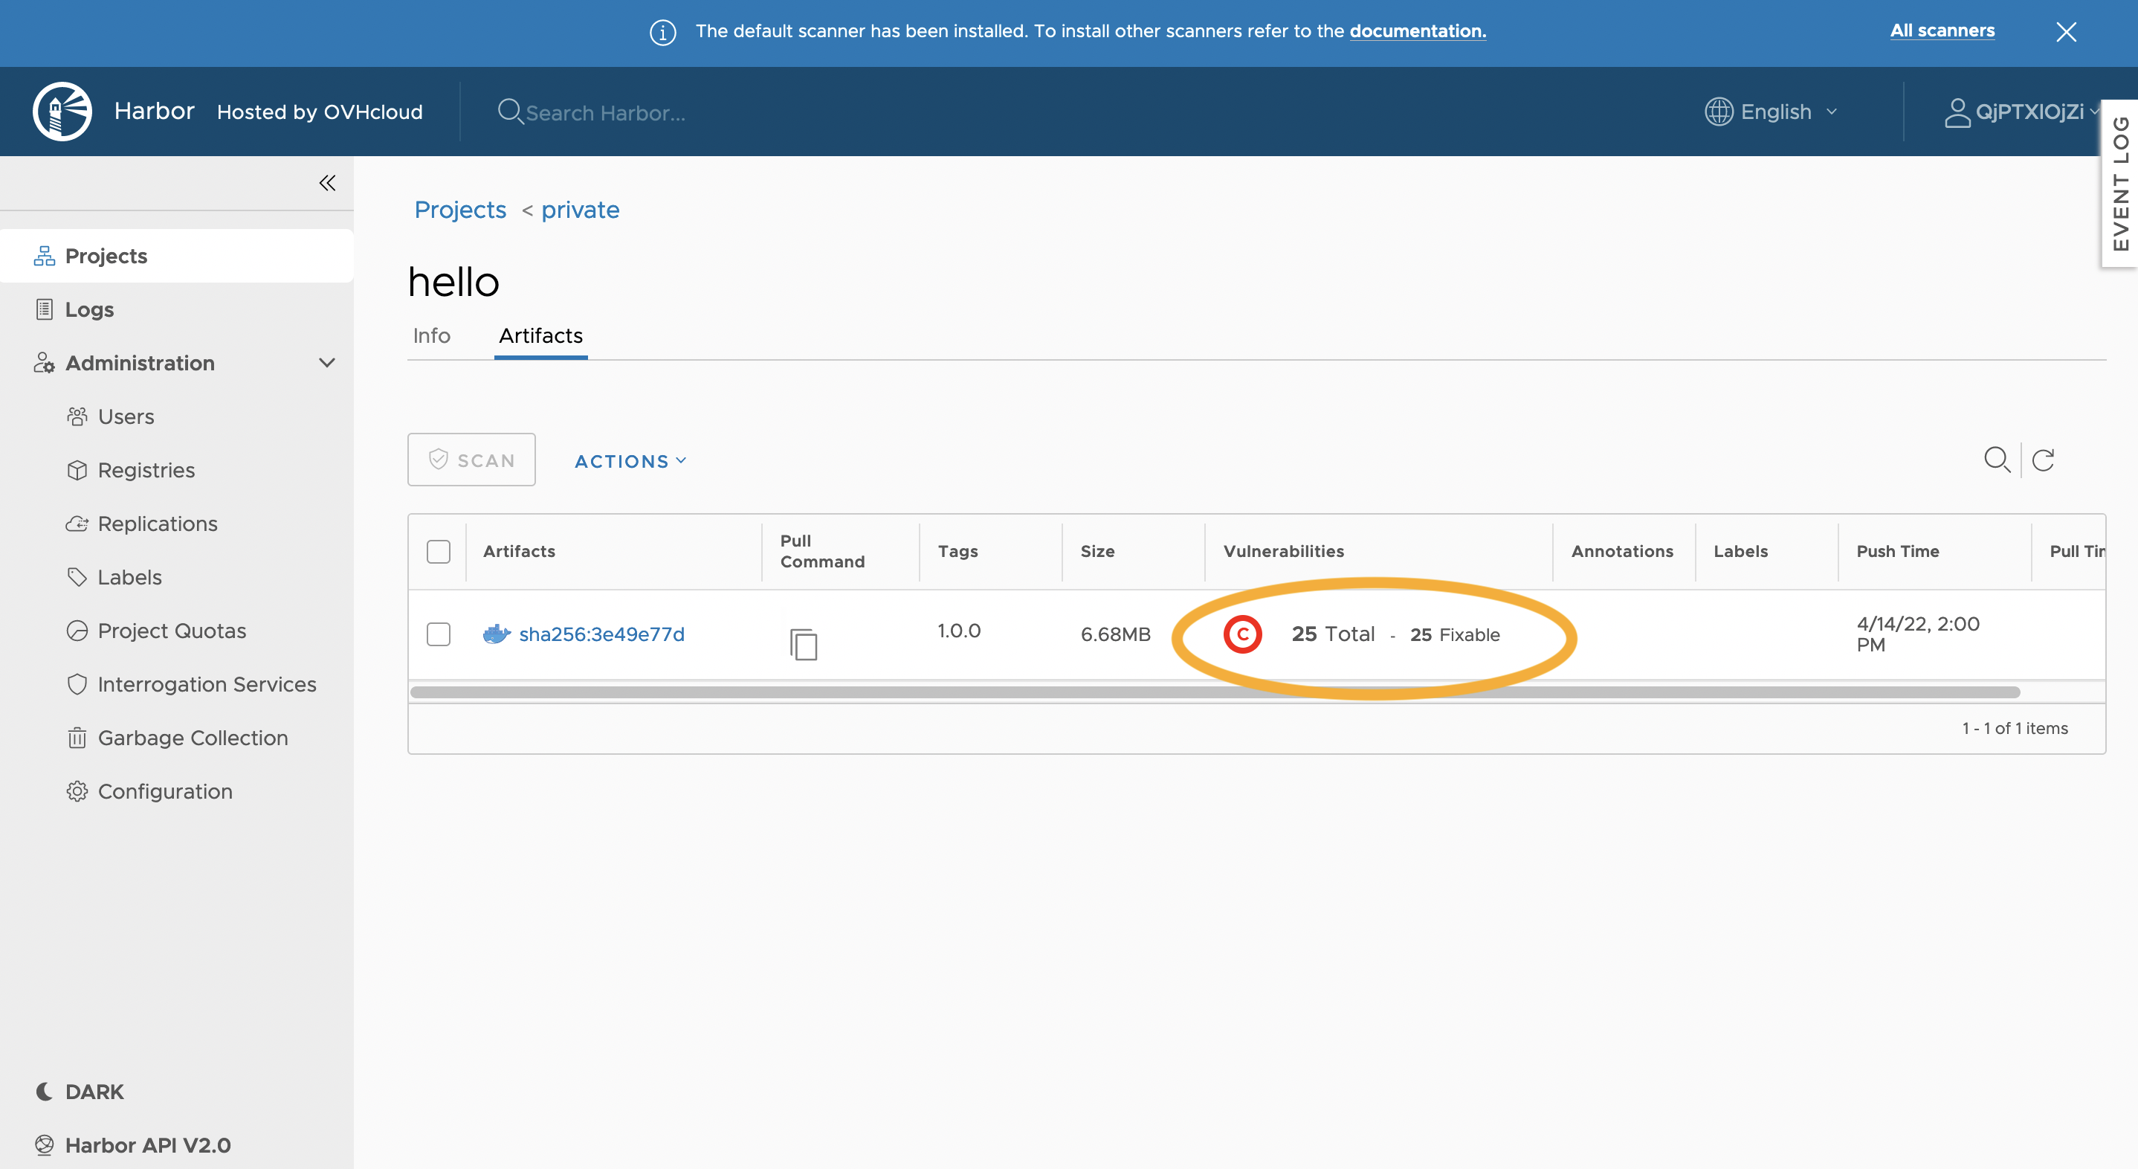
Task: Collapse the Administration section chevron
Action: (327, 363)
